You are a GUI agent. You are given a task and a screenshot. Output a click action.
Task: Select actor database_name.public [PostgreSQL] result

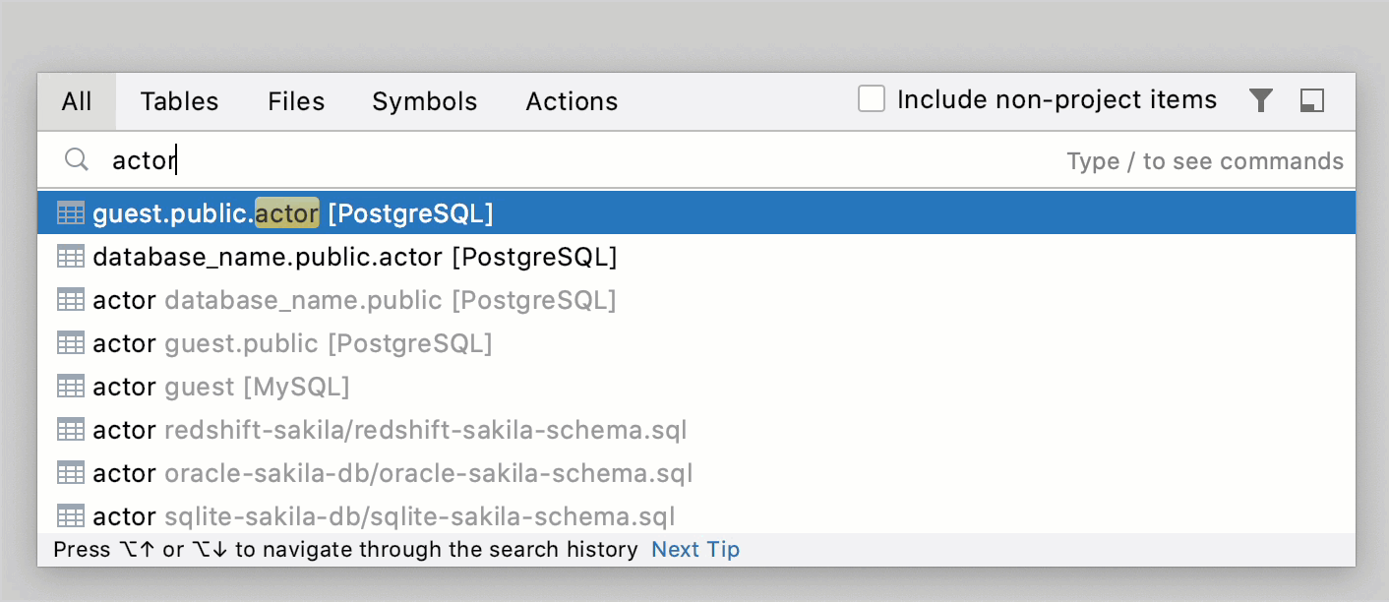[x=354, y=300]
